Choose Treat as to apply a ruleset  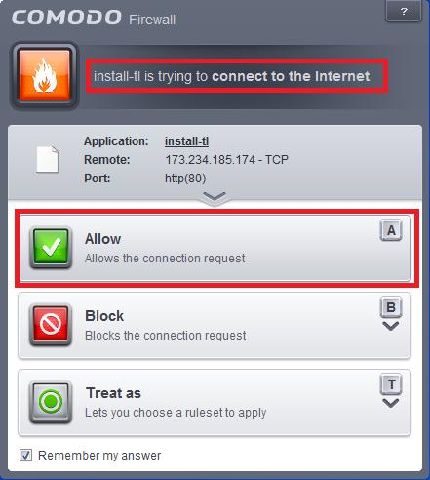click(x=215, y=402)
